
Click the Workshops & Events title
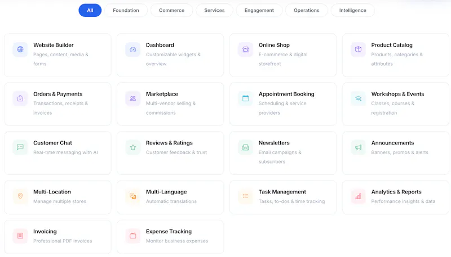397,94
